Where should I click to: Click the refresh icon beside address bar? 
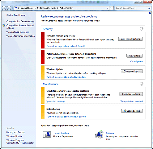(x=111, y=8)
